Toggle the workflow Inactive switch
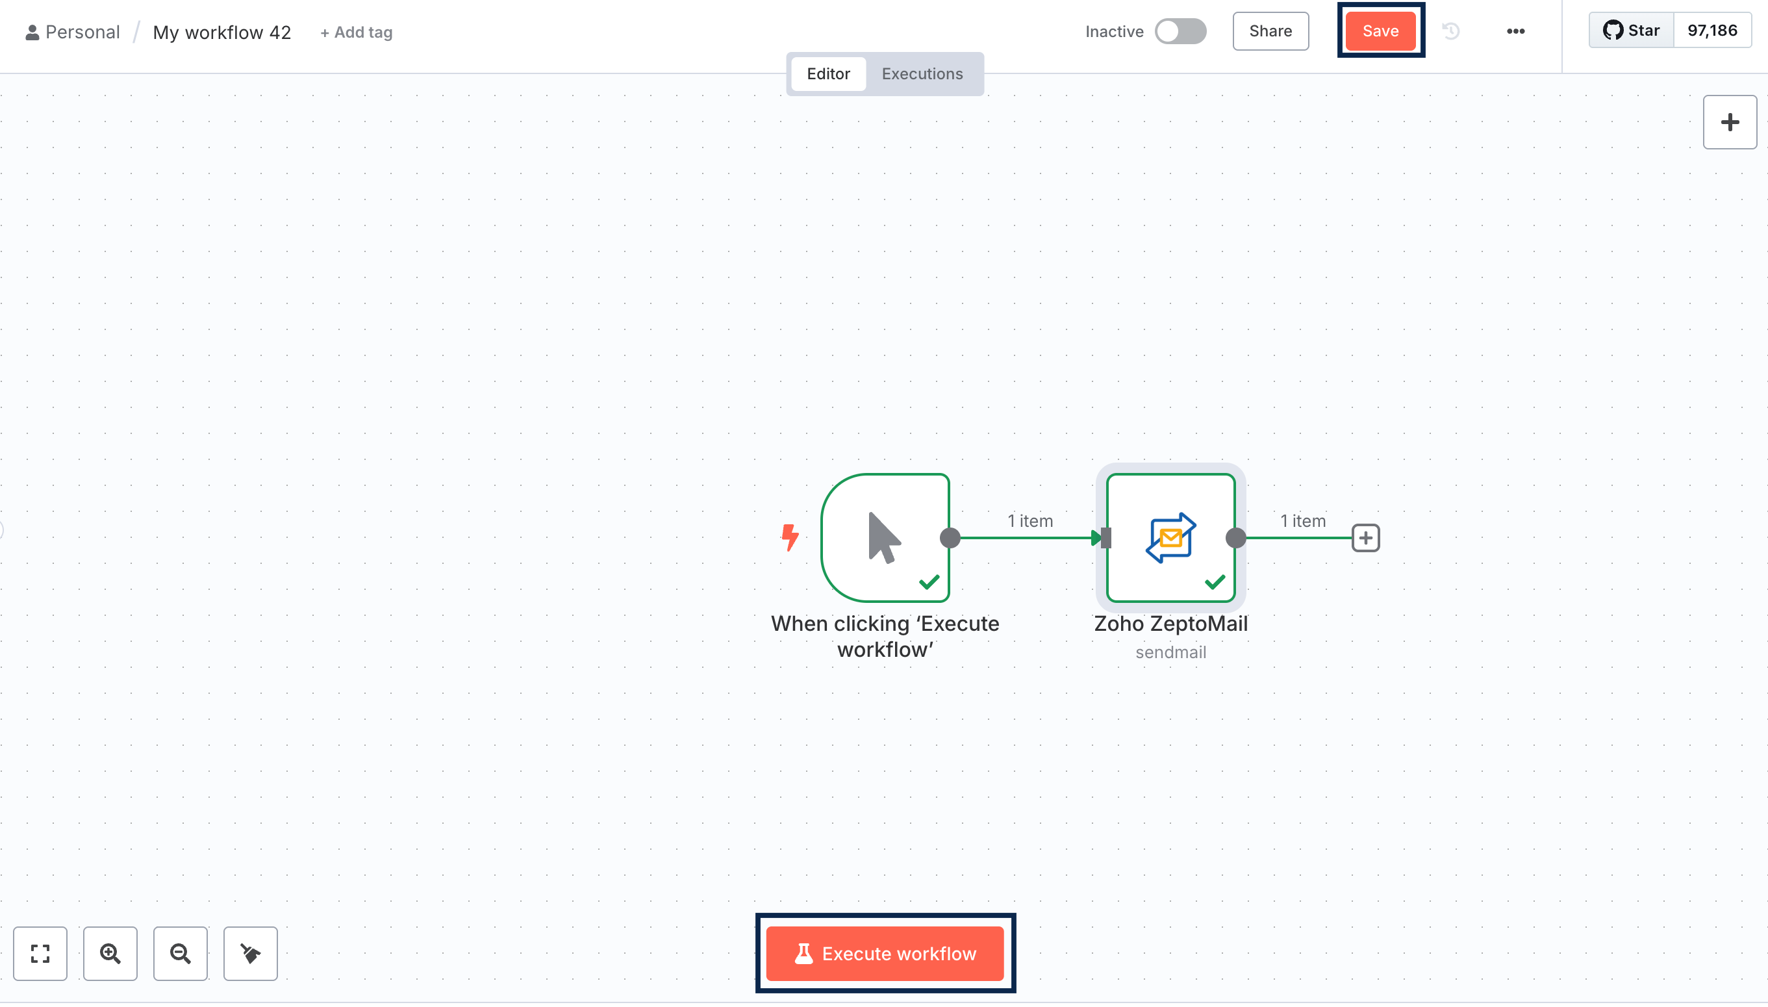This screenshot has height=1007, width=1768. click(x=1180, y=31)
